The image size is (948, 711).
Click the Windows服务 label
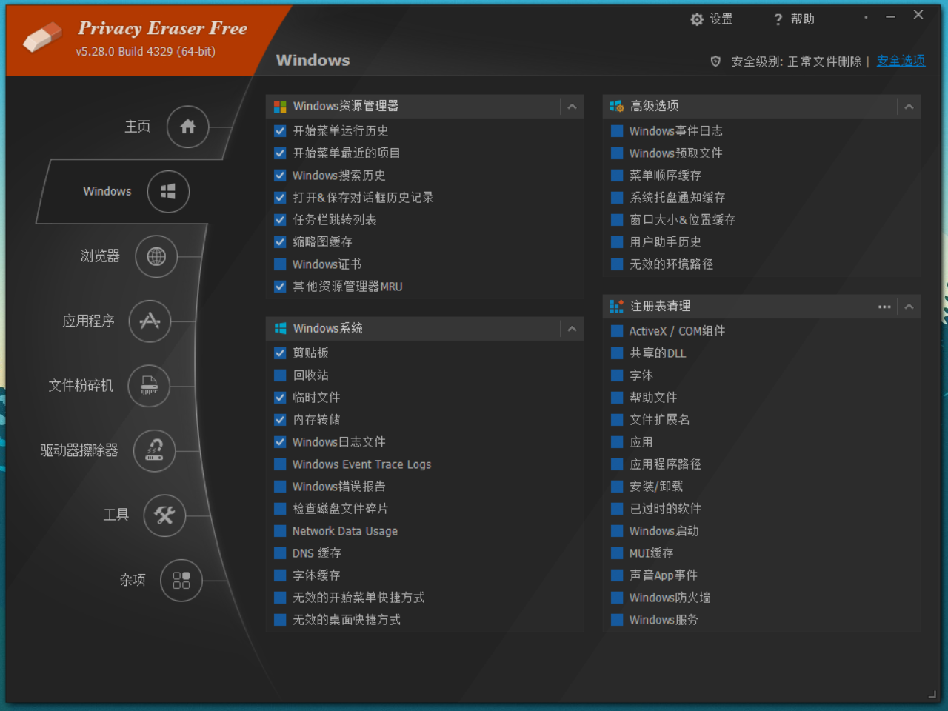[664, 620]
